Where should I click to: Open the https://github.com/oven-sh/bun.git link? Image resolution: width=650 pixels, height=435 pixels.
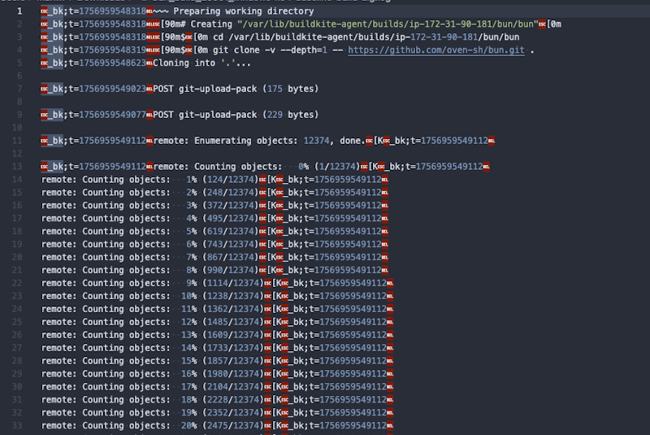tap(436, 50)
